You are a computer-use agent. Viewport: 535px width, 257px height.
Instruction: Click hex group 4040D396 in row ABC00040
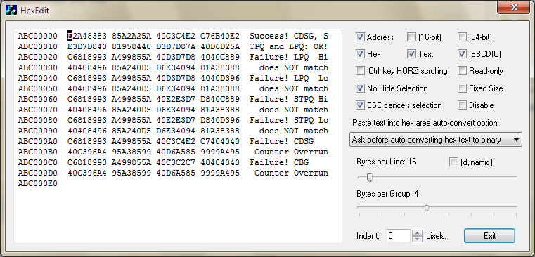pos(220,78)
